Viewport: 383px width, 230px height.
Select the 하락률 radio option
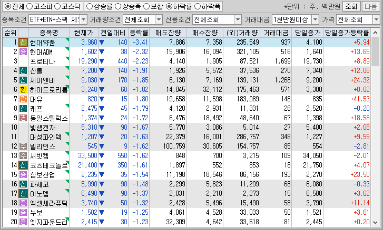pos(169,6)
